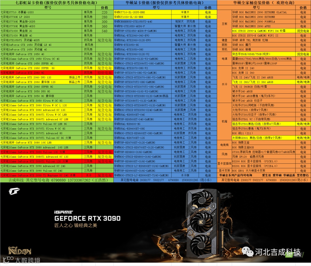Image resolution: width=311 pixels, height=266 pixels.
Task: Select cell "七彩虹战斧 GeForce GTX 1660 SUPER 6G"
Action: (x=41, y=68)
